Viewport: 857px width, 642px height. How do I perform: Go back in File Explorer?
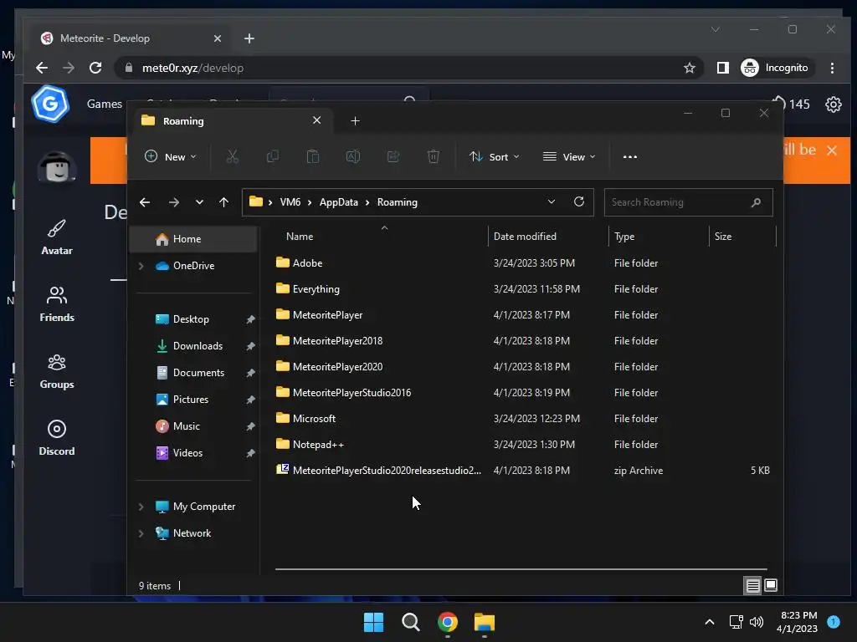[x=145, y=202]
